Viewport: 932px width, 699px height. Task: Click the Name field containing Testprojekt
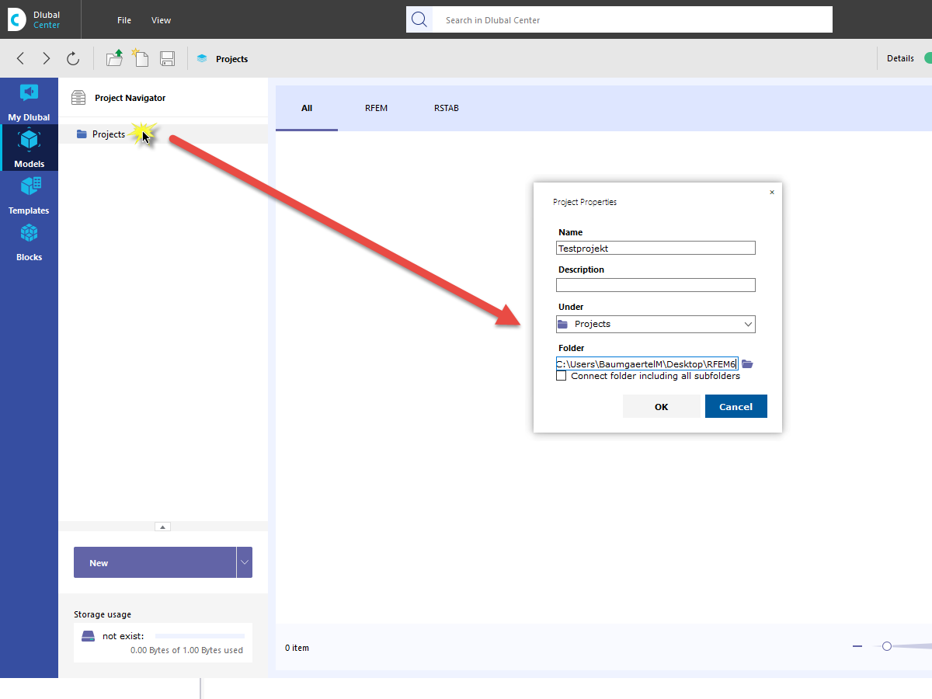pyautogui.click(x=656, y=248)
